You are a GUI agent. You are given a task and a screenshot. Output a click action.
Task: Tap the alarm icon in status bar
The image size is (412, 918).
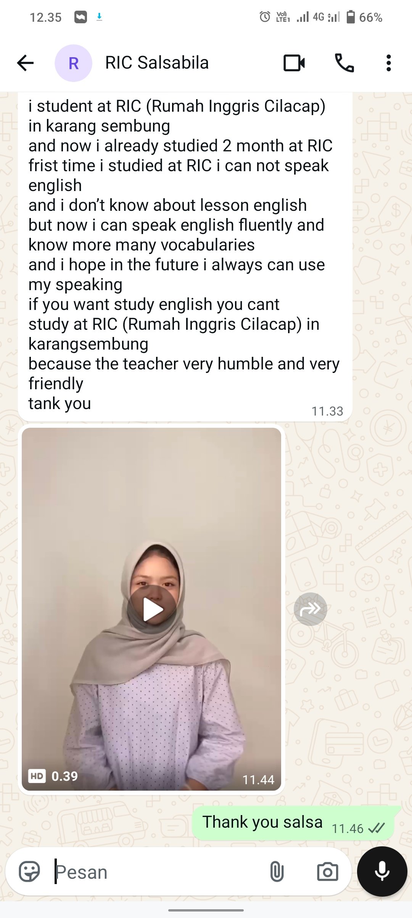pyautogui.click(x=265, y=17)
